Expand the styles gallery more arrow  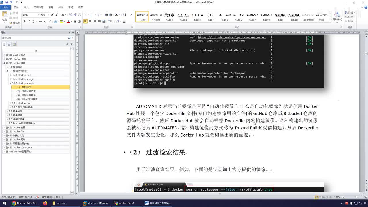330,20
